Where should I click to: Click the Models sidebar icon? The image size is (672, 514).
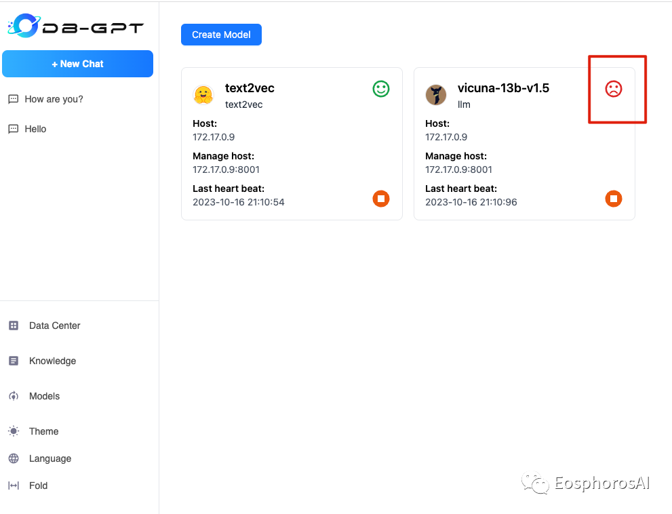pos(14,396)
